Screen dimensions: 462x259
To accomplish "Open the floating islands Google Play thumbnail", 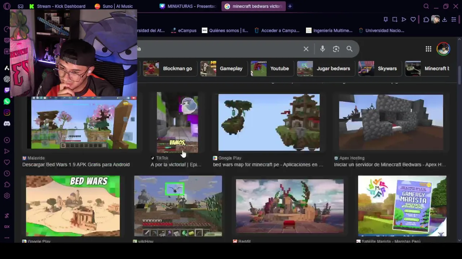I will coord(269,122).
